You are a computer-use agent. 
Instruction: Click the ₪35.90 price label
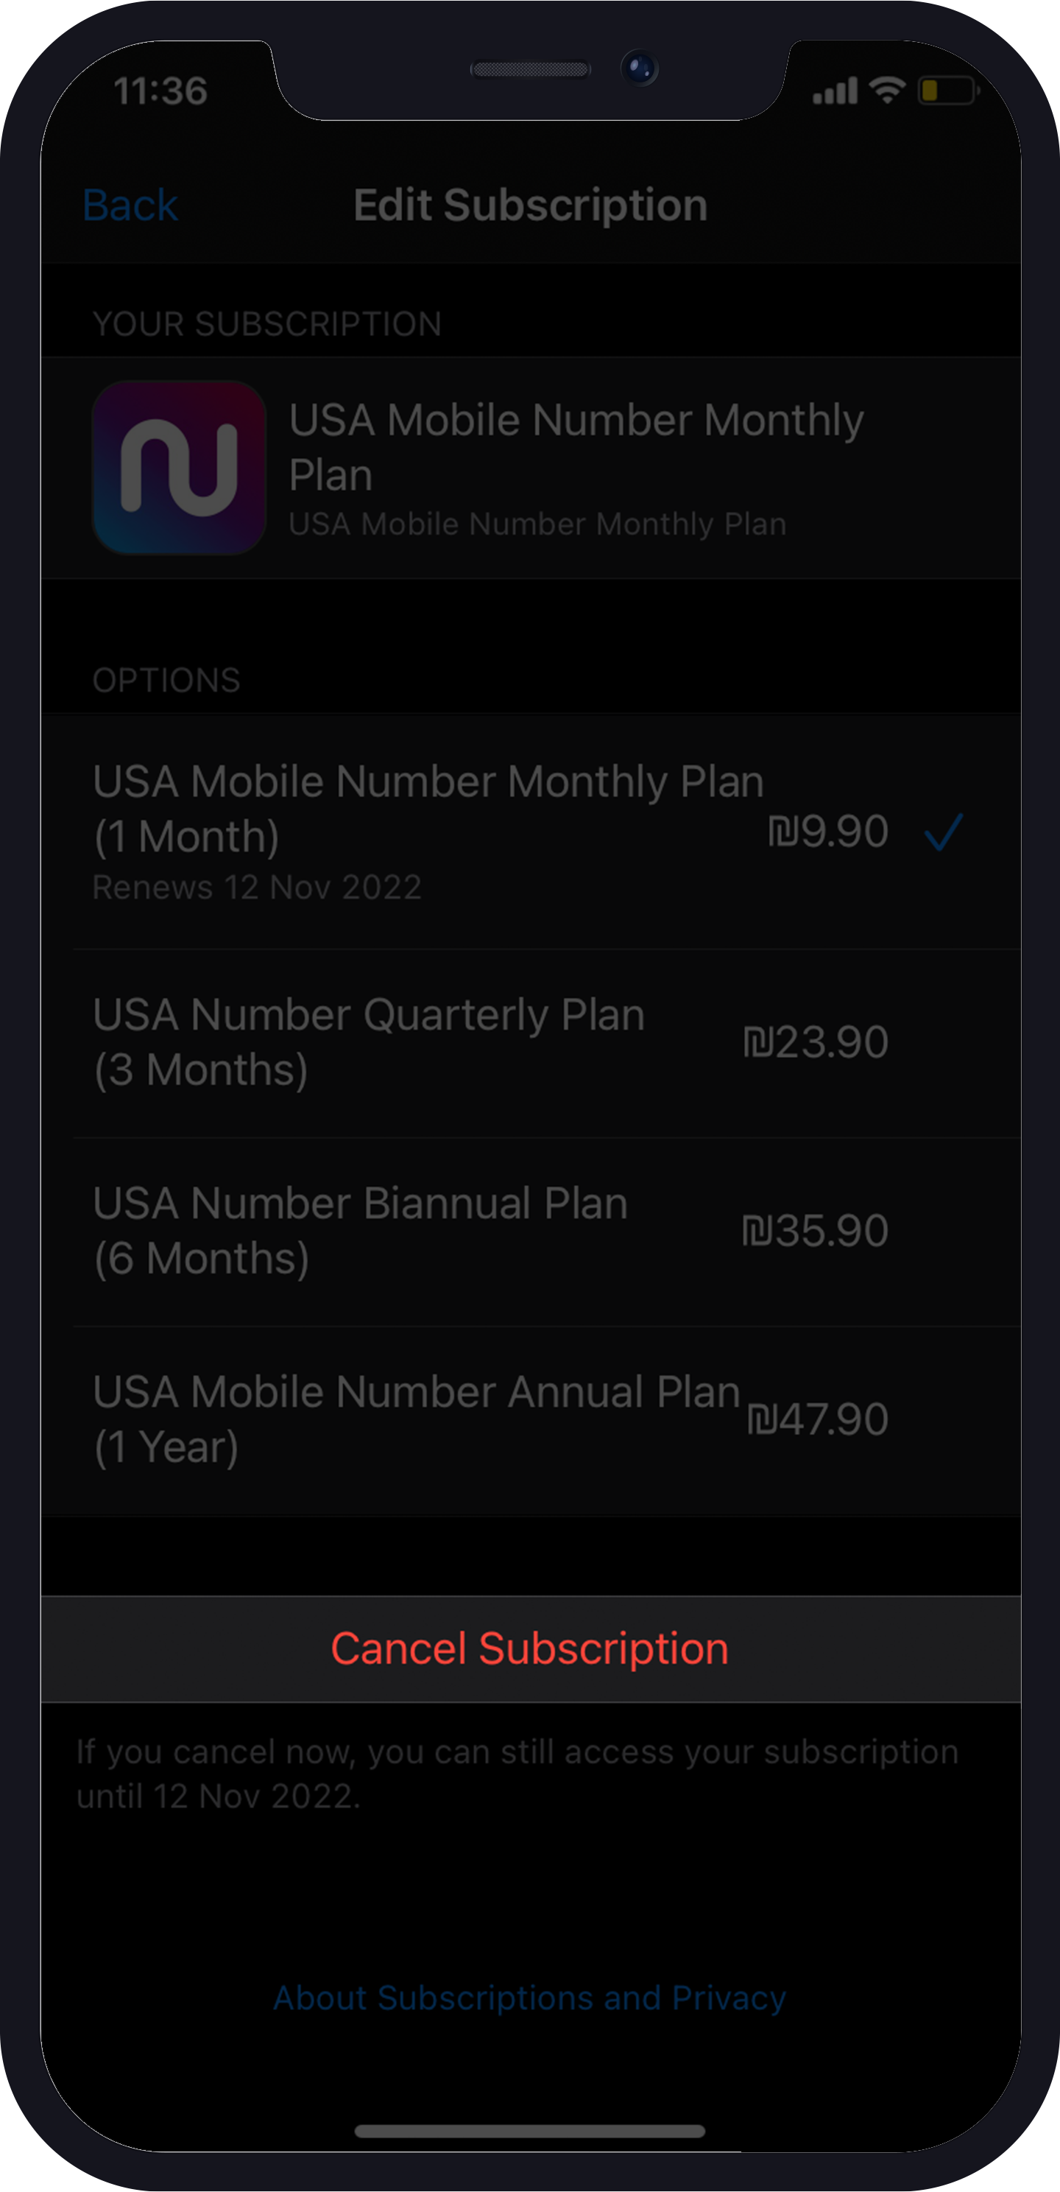(815, 1231)
